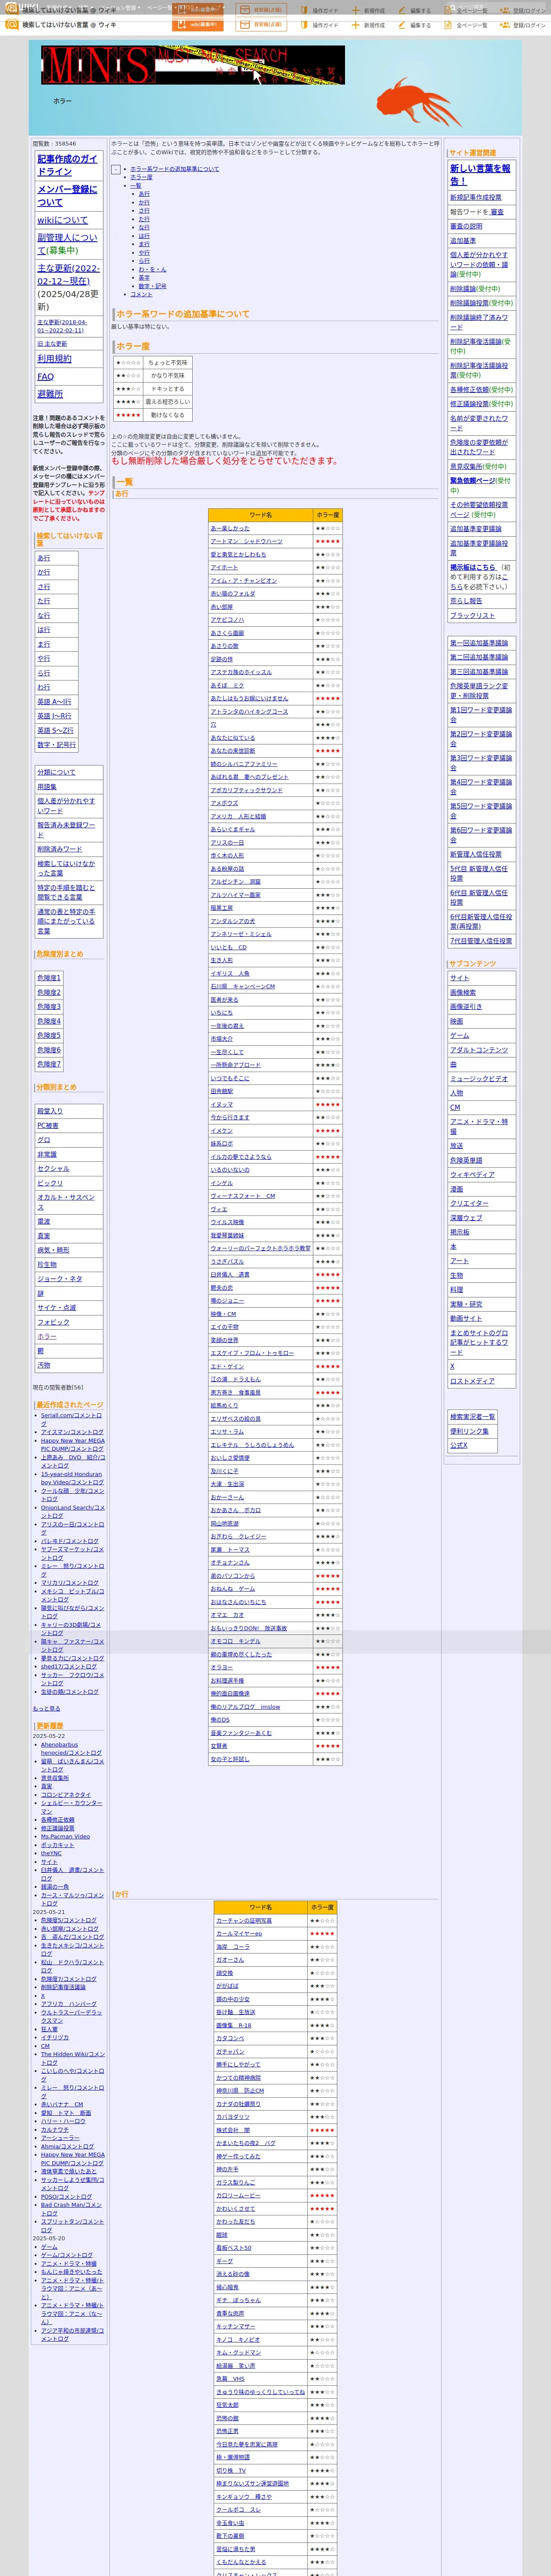Open あ一家しかった in word table
The height and width of the screenshot is (2576, 551).
tap(230, 528)
